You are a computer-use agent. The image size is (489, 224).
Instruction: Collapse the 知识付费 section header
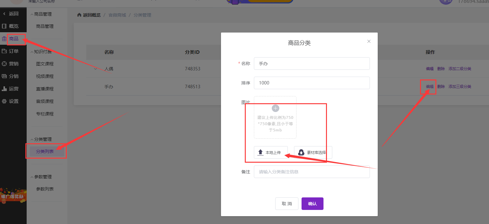point(41,52)
